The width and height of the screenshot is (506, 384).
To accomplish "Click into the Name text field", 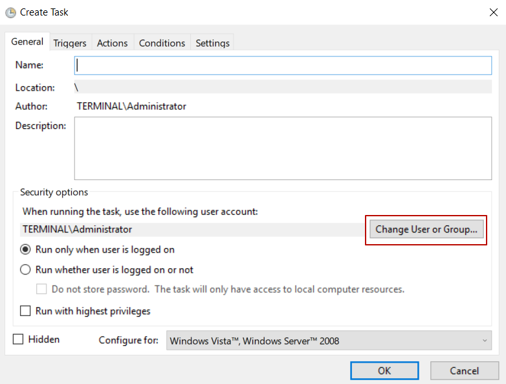I will point(283,65).
